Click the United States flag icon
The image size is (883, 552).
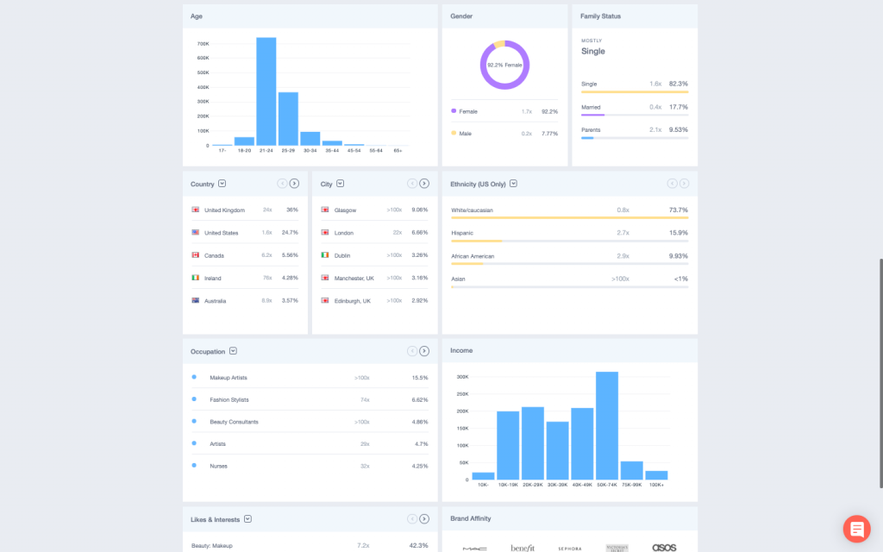pyautogui.click(x=196, y=232)
